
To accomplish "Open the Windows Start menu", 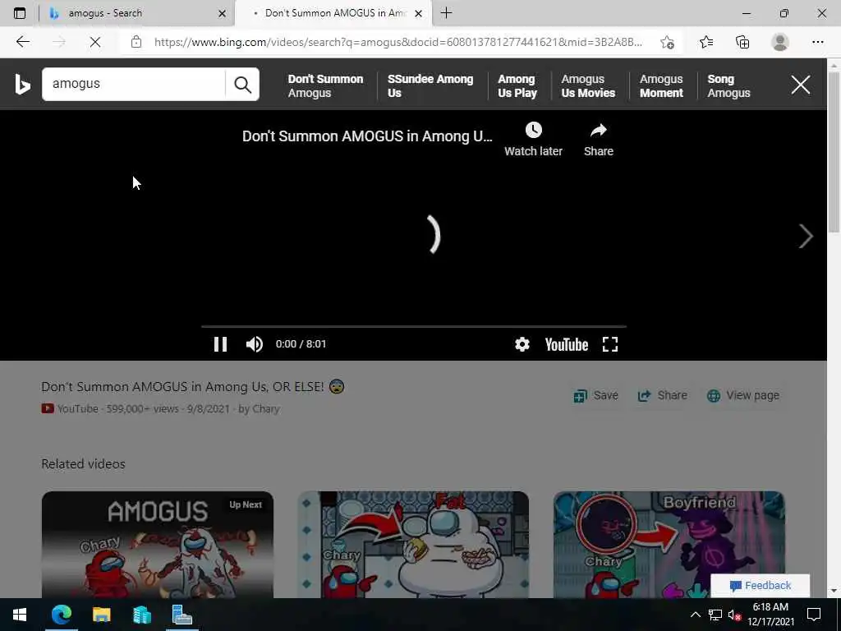I will (20, 615).
